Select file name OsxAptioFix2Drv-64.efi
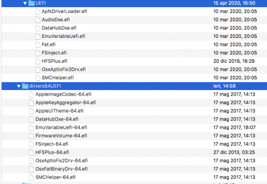267x184 pixels. [62, 161]
